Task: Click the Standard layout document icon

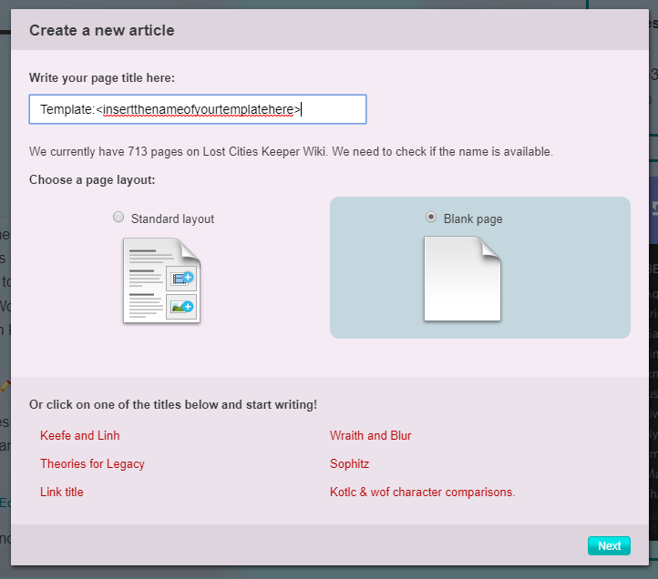Action: (x=161, y=280)
